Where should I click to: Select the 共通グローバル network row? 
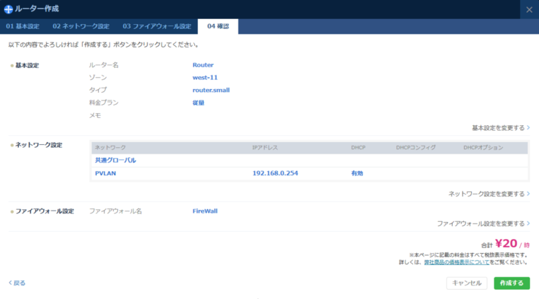(115, 160)
